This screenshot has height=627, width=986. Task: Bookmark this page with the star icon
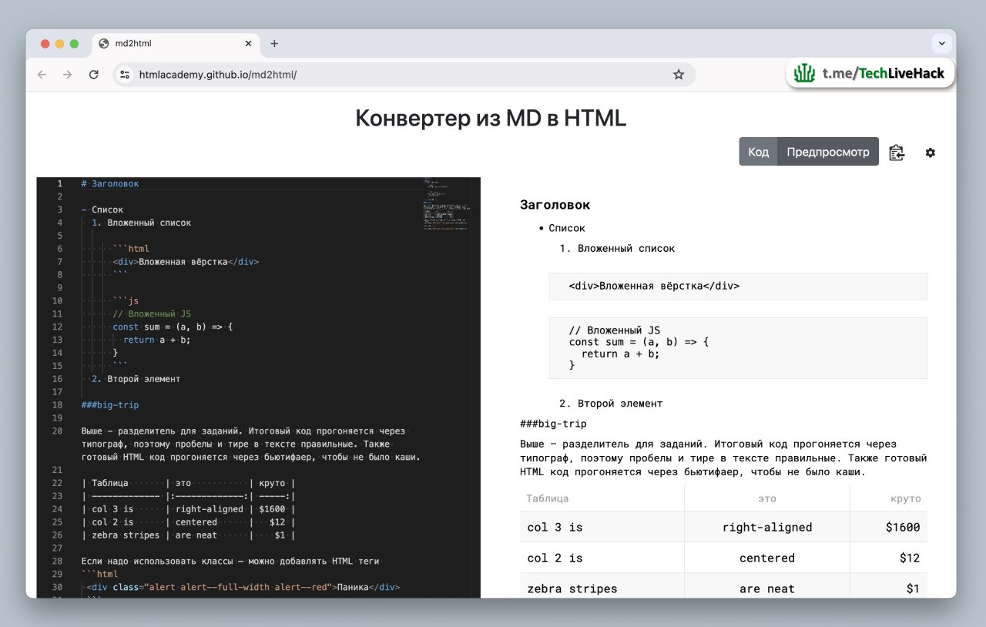(x=679, y=75)
